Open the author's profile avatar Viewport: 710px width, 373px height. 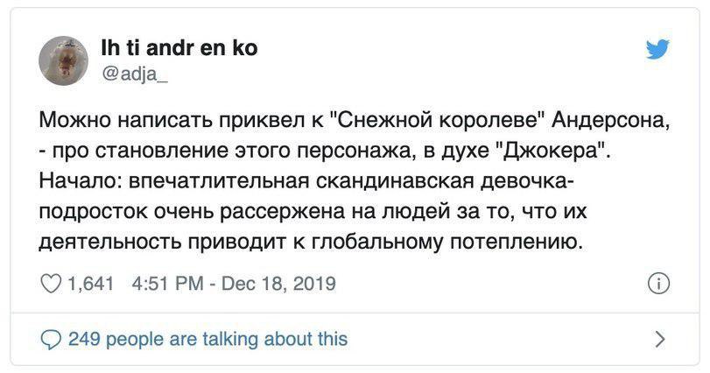[63, 61]
